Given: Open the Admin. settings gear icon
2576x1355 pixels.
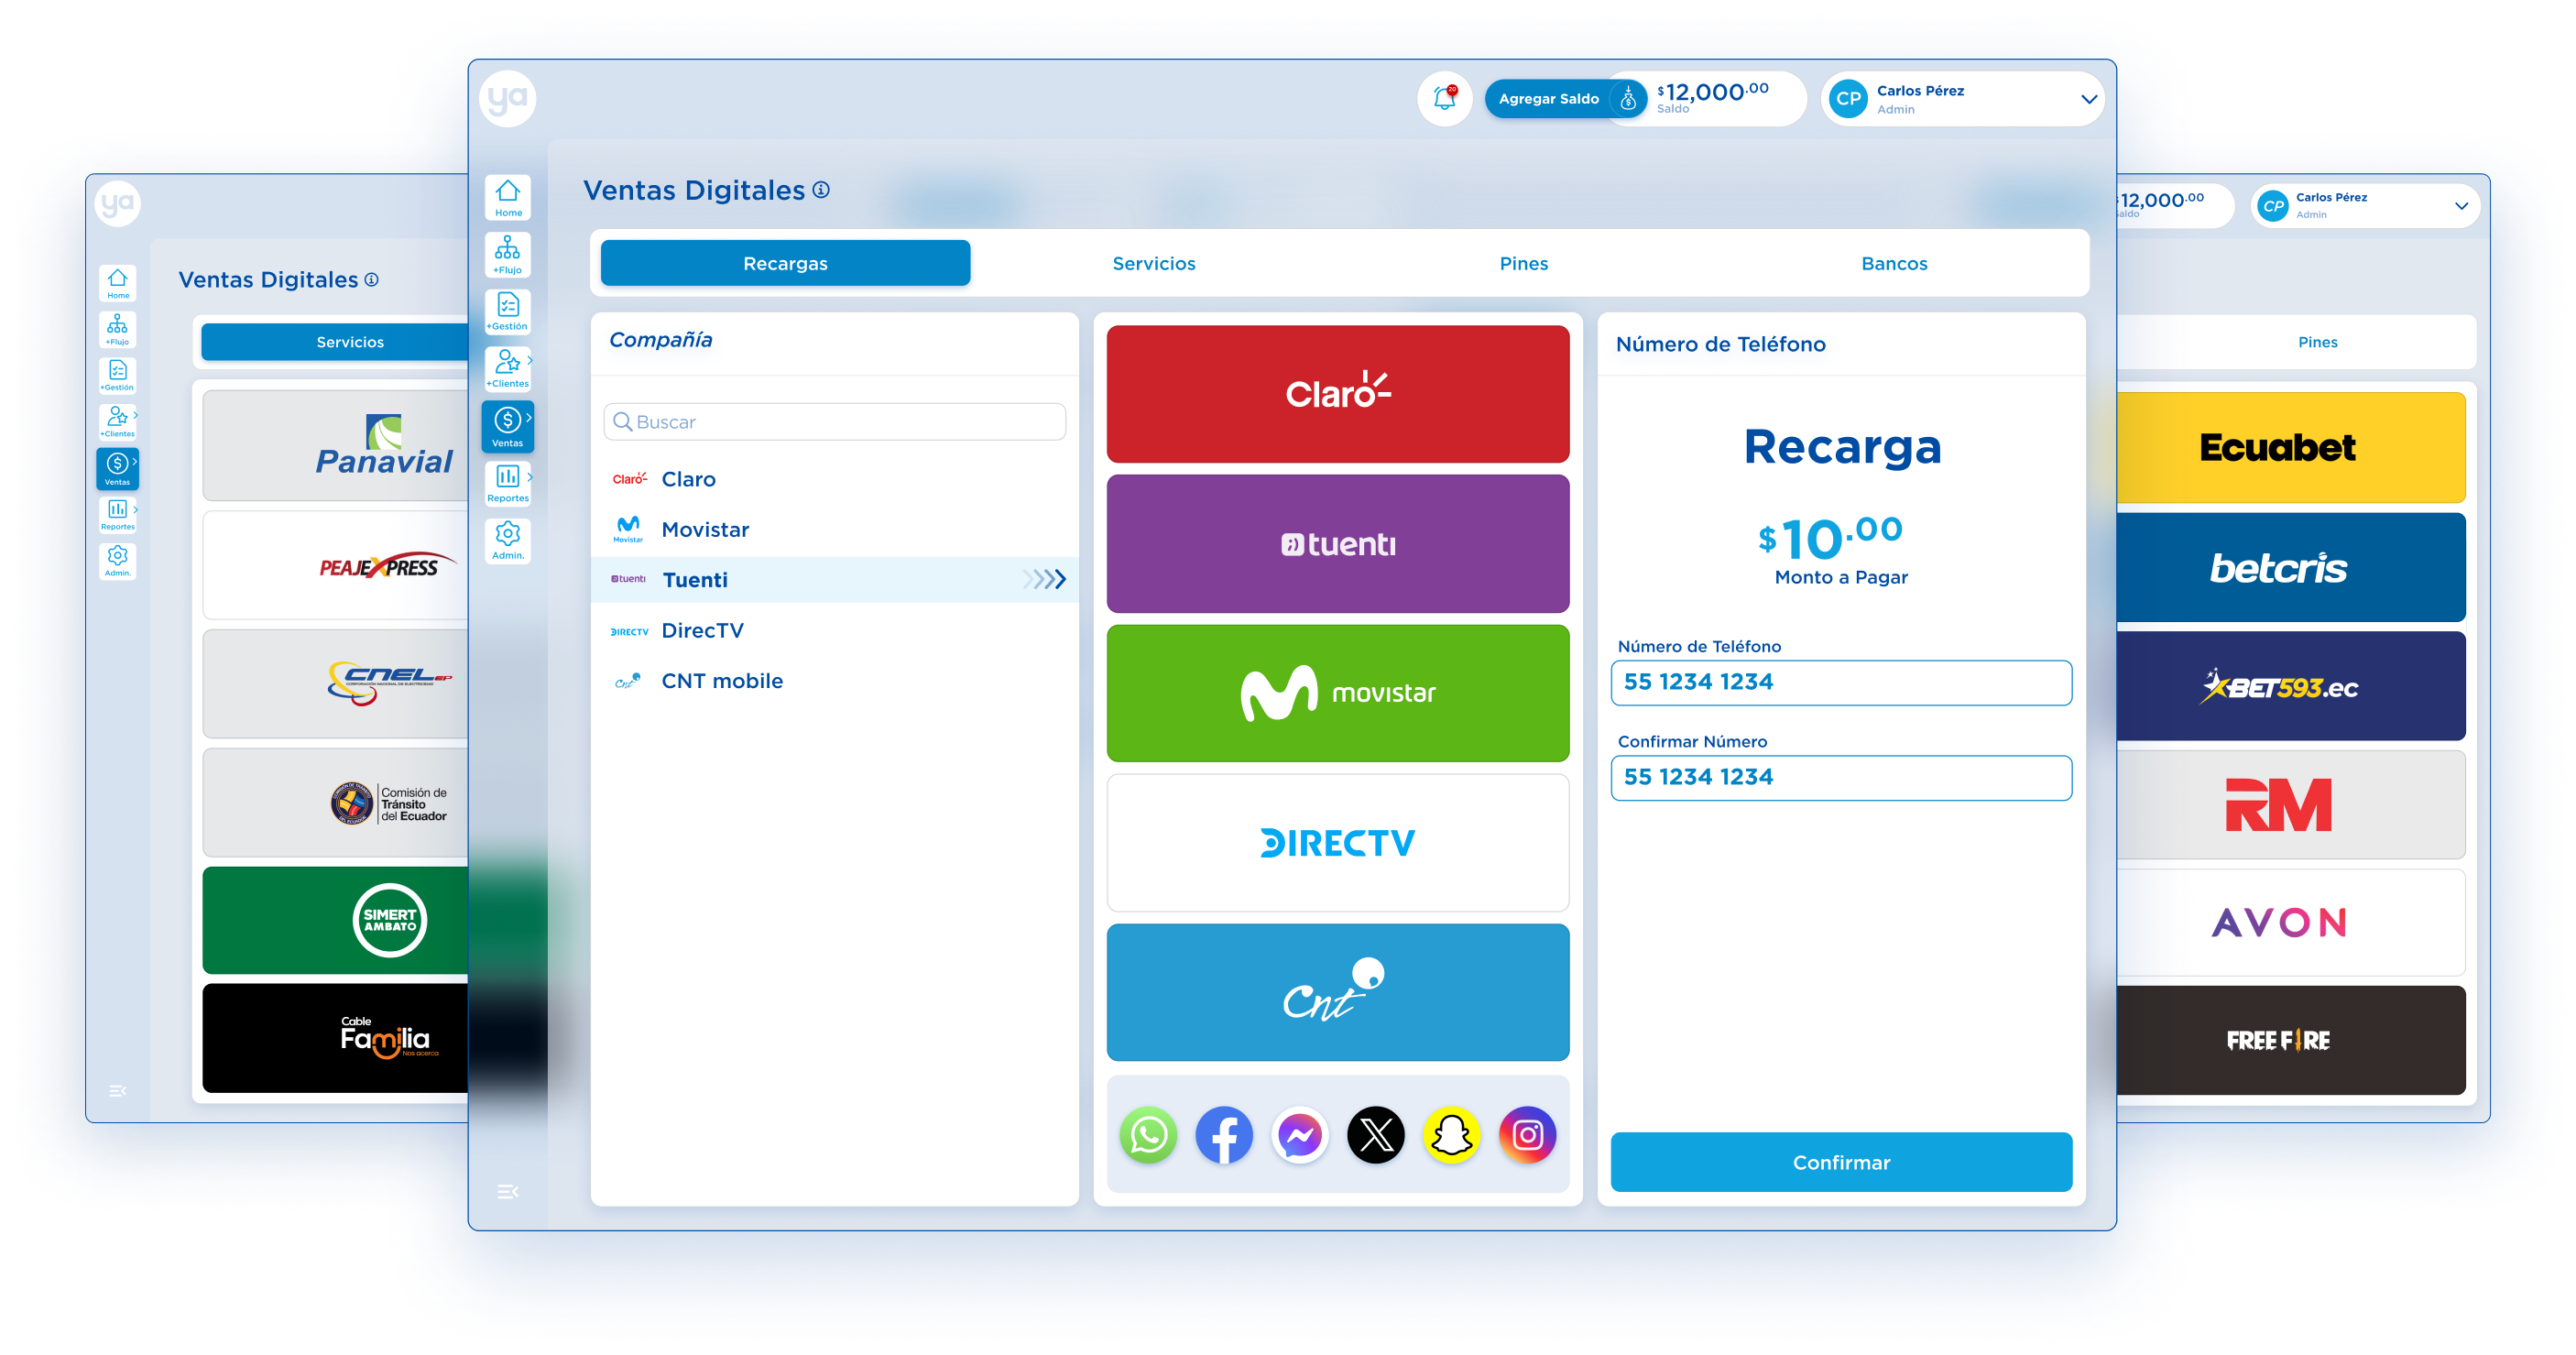Looking at the screenshot, I should (508, 540).
